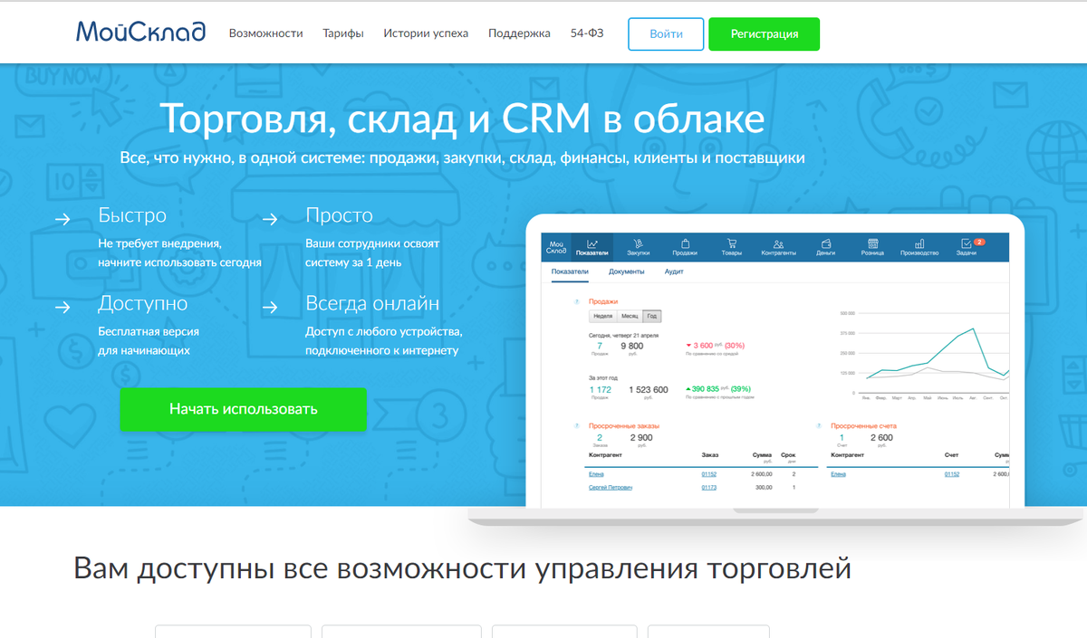The width and height of the screenshot is (1087, 638).
Task: Open the Закупки module icon
Action: 639,243
